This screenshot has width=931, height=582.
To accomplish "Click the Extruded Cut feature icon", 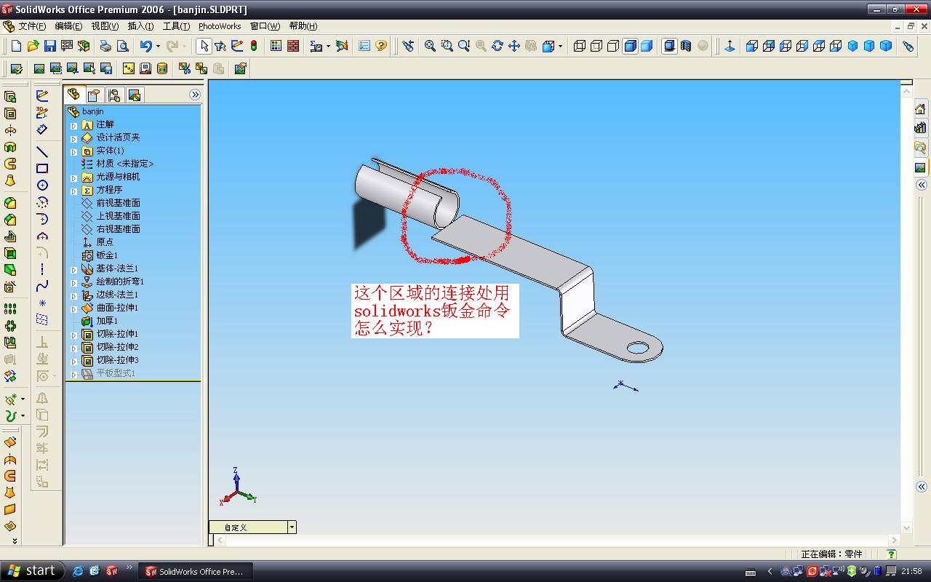I will (10, 113).
